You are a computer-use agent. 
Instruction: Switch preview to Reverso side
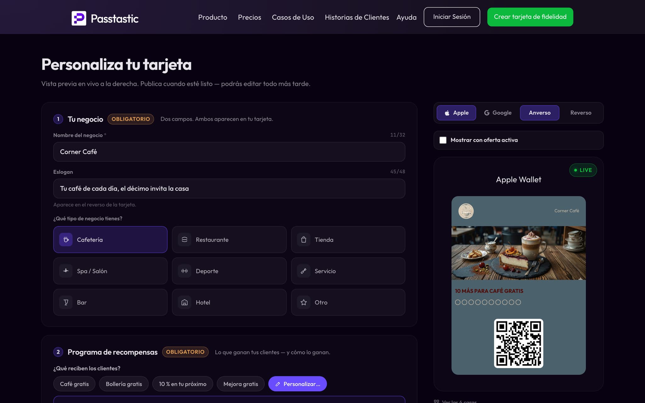581,113
